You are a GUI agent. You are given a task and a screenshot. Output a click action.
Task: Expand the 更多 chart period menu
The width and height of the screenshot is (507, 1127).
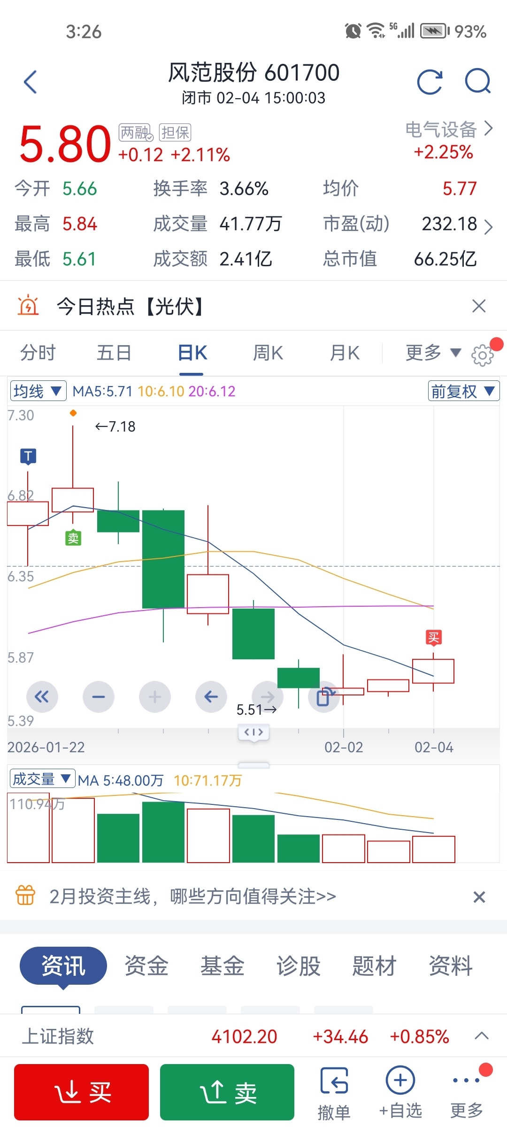[433, 353]
